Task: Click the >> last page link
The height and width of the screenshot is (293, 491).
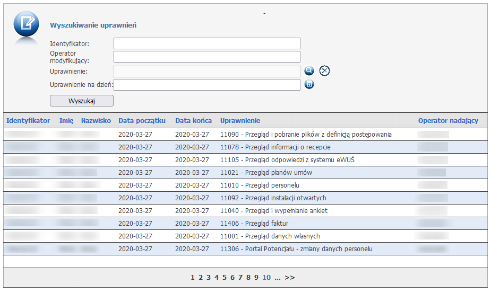Action: 289,277
